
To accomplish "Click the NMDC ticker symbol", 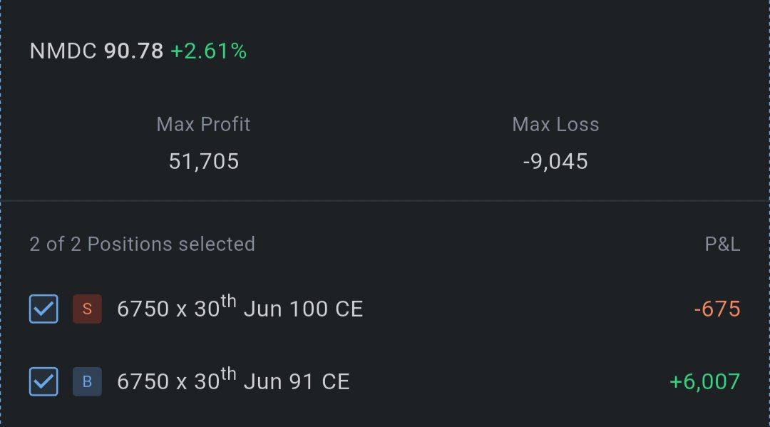I will (x=63, y=51).
